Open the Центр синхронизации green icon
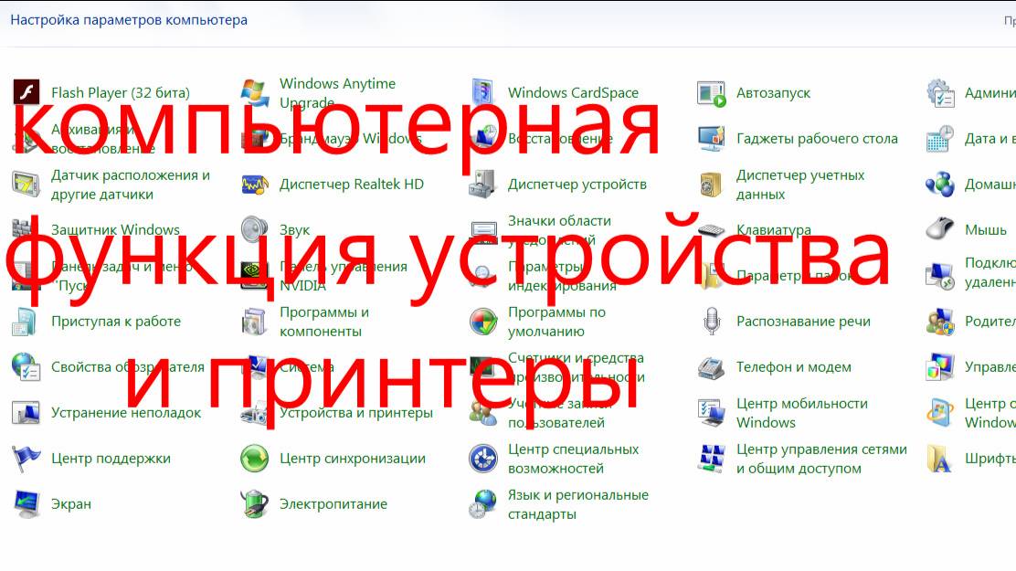 tap(255, 459)
